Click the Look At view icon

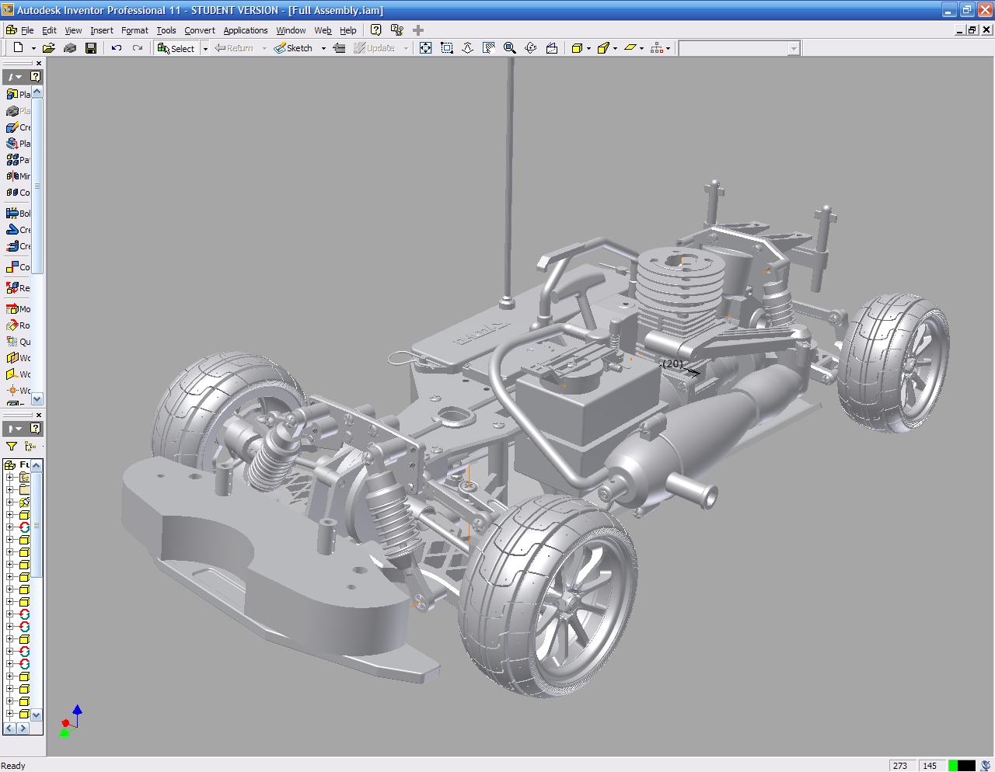point(552,48)
